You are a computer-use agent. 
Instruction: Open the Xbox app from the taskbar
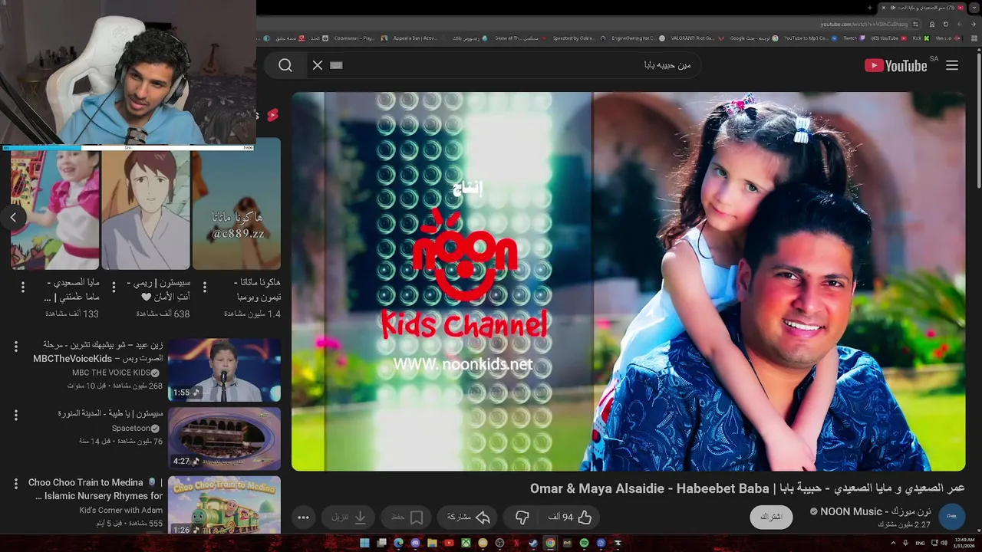pos(466,543)
